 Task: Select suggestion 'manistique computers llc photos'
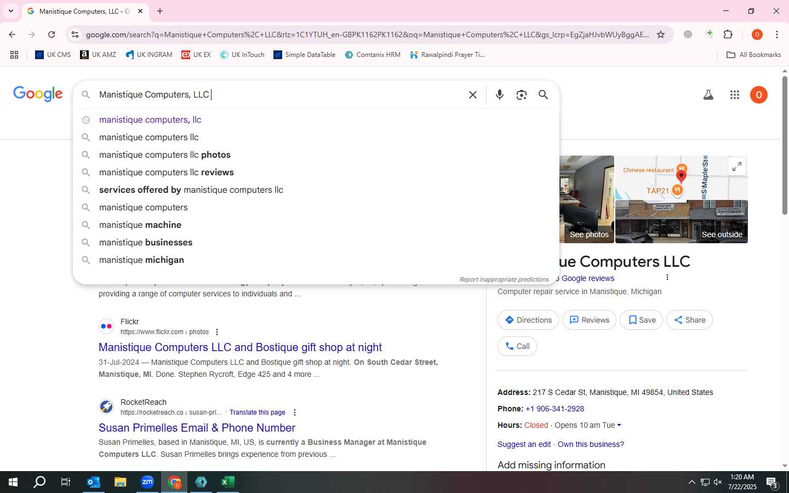click(316, 154)
